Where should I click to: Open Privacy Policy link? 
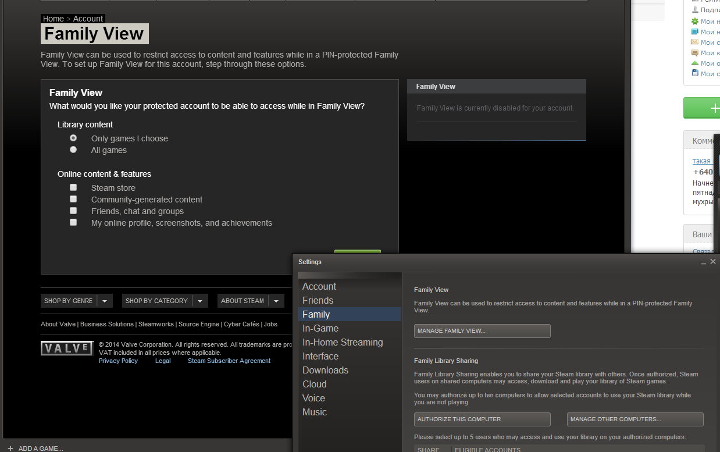118,361
